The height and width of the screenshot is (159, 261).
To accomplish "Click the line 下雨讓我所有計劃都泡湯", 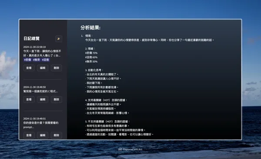I will 101,87.
